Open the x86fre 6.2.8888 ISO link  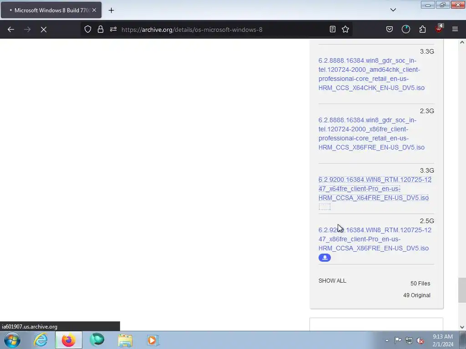point(371,134)
